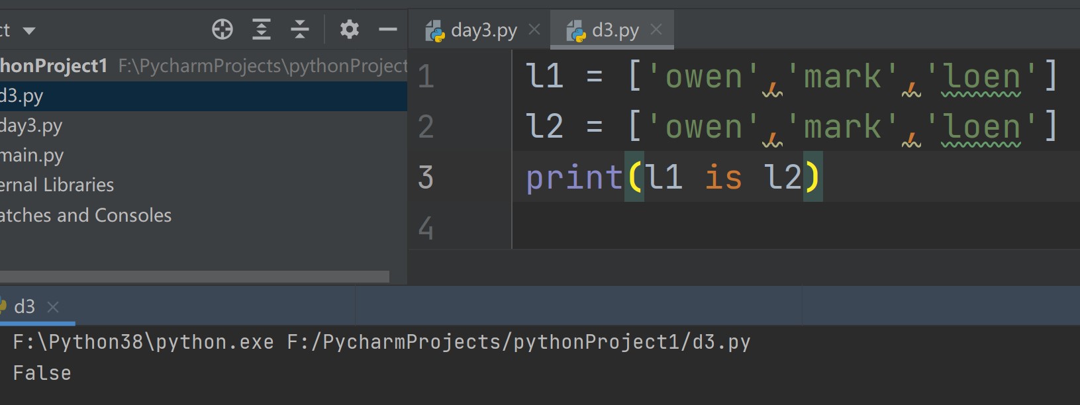This screenshot has width=1080, height=405.
Task: Hide the project panel with minus icon
Action: pos(387,29)
